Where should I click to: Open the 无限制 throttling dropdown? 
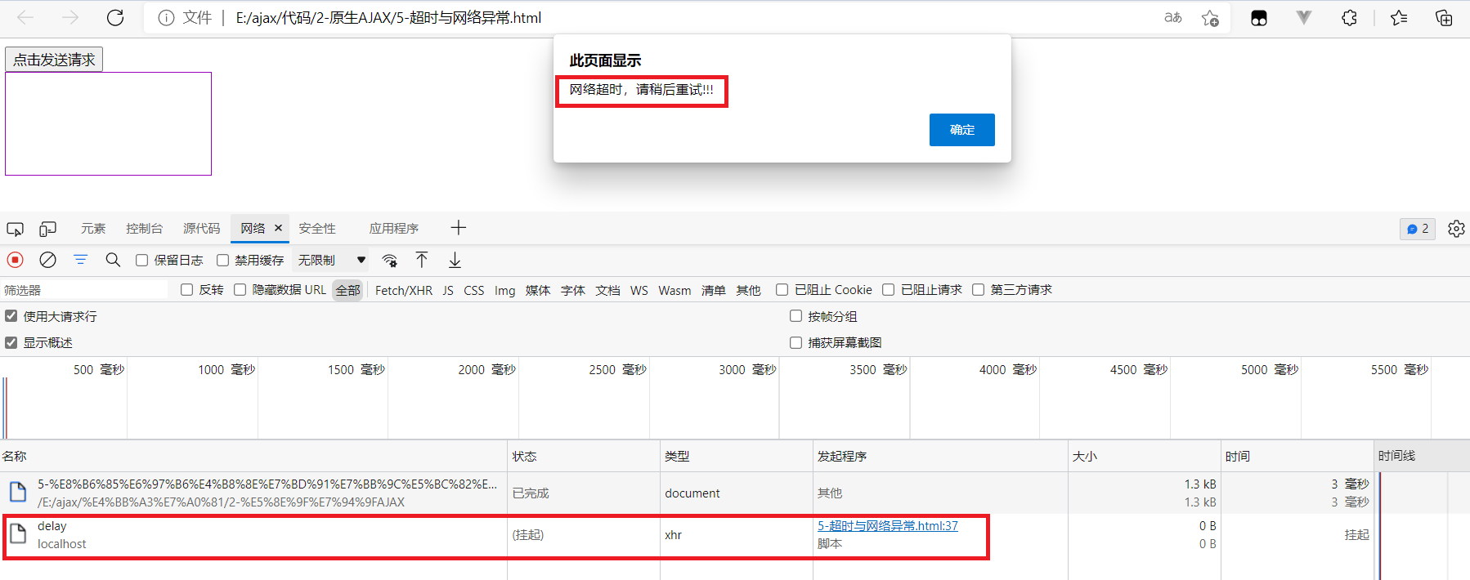point(331,260)
